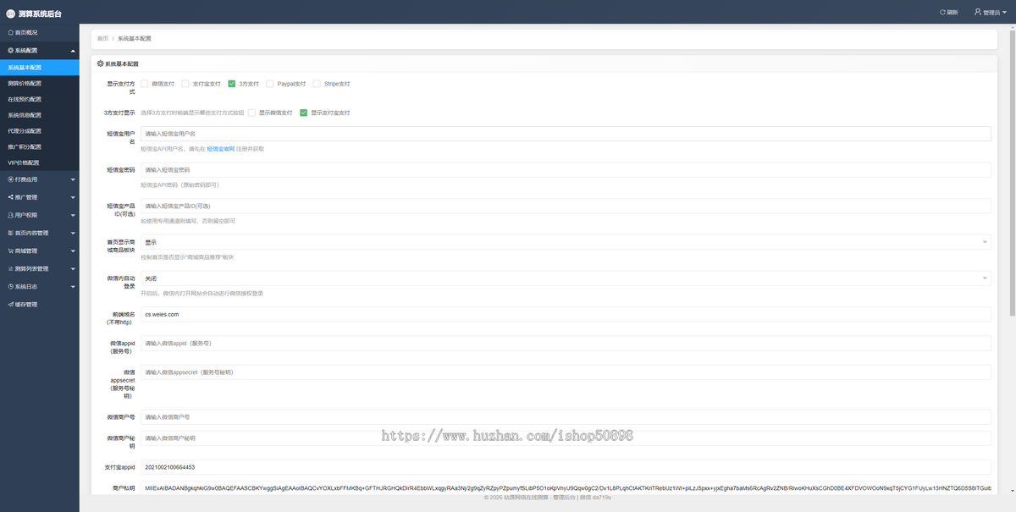Enable the 支付宝支付 payment checkbox
The height and width of the screenshot is (512, 1016).
(185, 84)
